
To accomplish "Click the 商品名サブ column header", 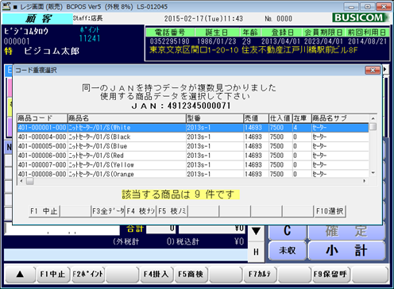I will click(x=340, y=118).
